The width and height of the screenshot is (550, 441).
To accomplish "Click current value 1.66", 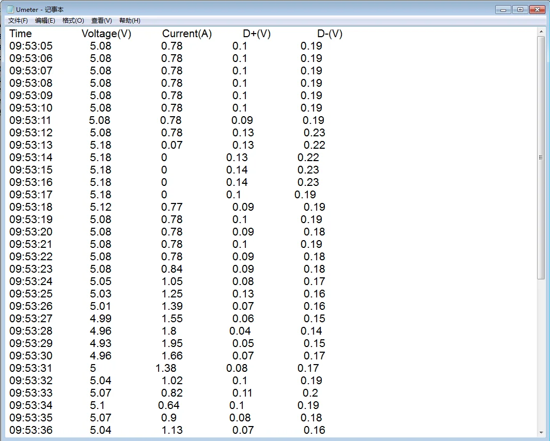I will (x=172, y=356).
